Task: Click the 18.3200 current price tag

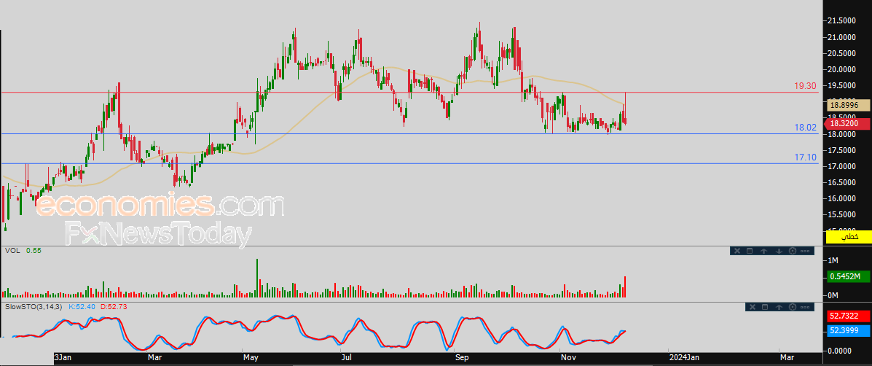Action: [x=849, y=123]
